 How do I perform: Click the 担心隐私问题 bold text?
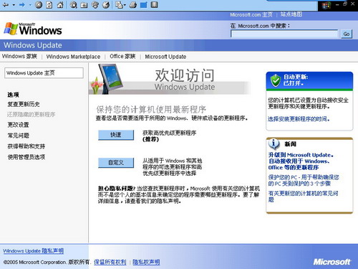pos(117,189)
